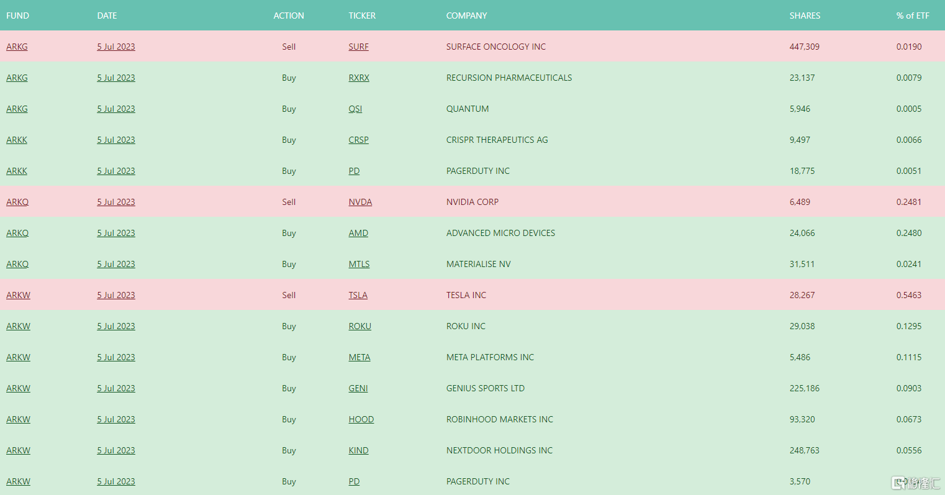
Task: Open the ROKU ticker link
Action: point(359,326)
